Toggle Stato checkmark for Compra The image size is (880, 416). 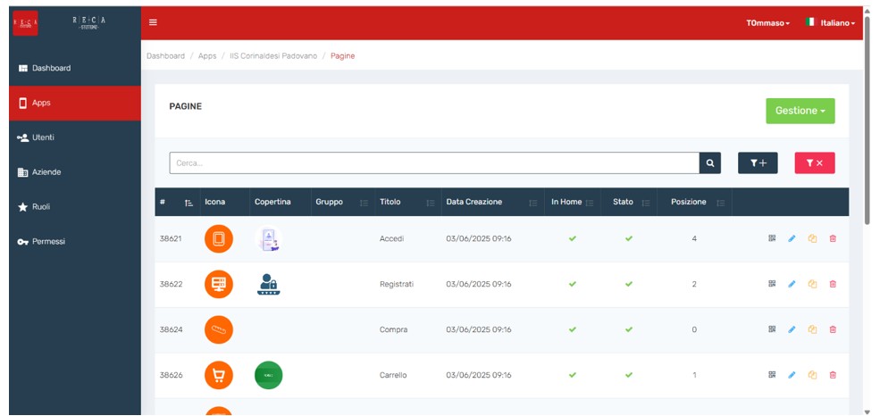coord(629,329)
